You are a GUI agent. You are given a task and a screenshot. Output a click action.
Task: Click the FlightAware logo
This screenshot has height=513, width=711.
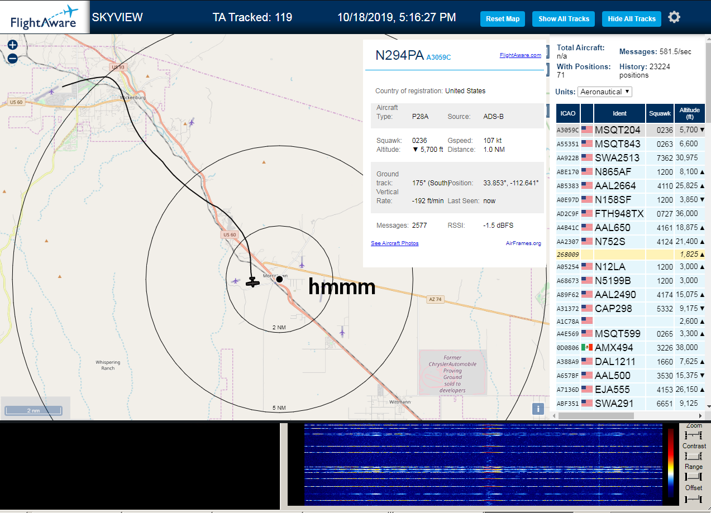point(44,17)
